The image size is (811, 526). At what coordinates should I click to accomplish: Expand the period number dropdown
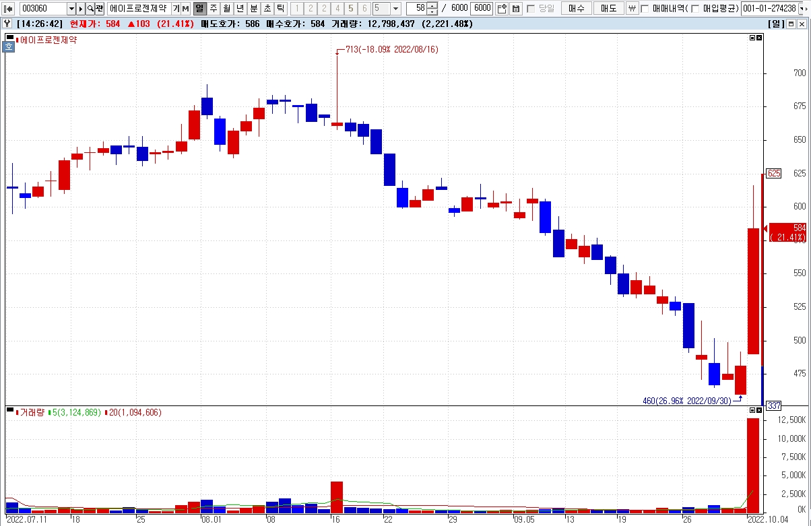(395, 9)
